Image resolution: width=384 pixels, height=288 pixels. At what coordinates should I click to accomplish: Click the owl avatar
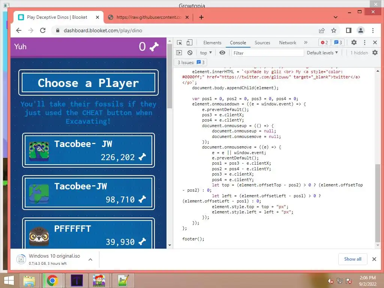[39, 236]
